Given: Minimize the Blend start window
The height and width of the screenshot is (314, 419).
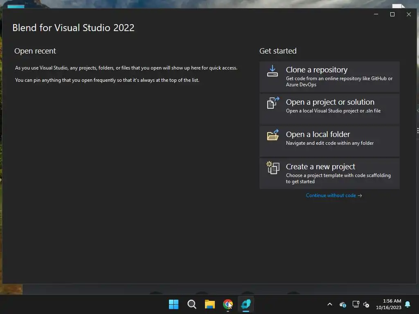Looking at the screenshot, I should coord(376,14).
